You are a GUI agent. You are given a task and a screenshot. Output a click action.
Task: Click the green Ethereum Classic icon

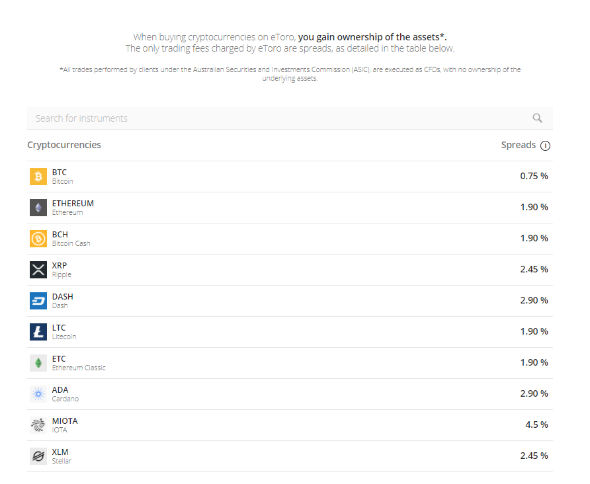click(x=38, y=363)
